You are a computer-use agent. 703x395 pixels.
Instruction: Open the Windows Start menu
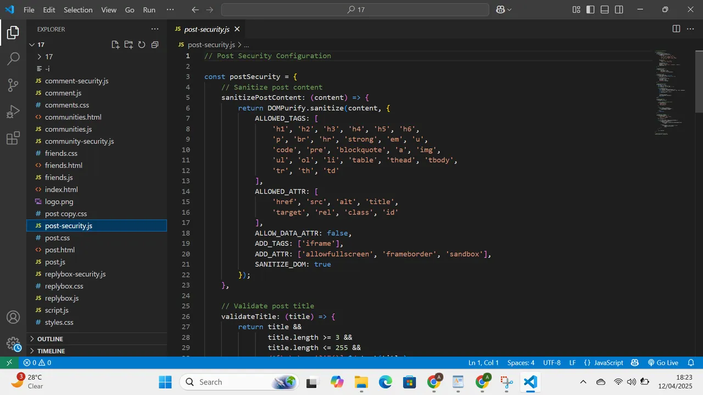tap(165, 382)
